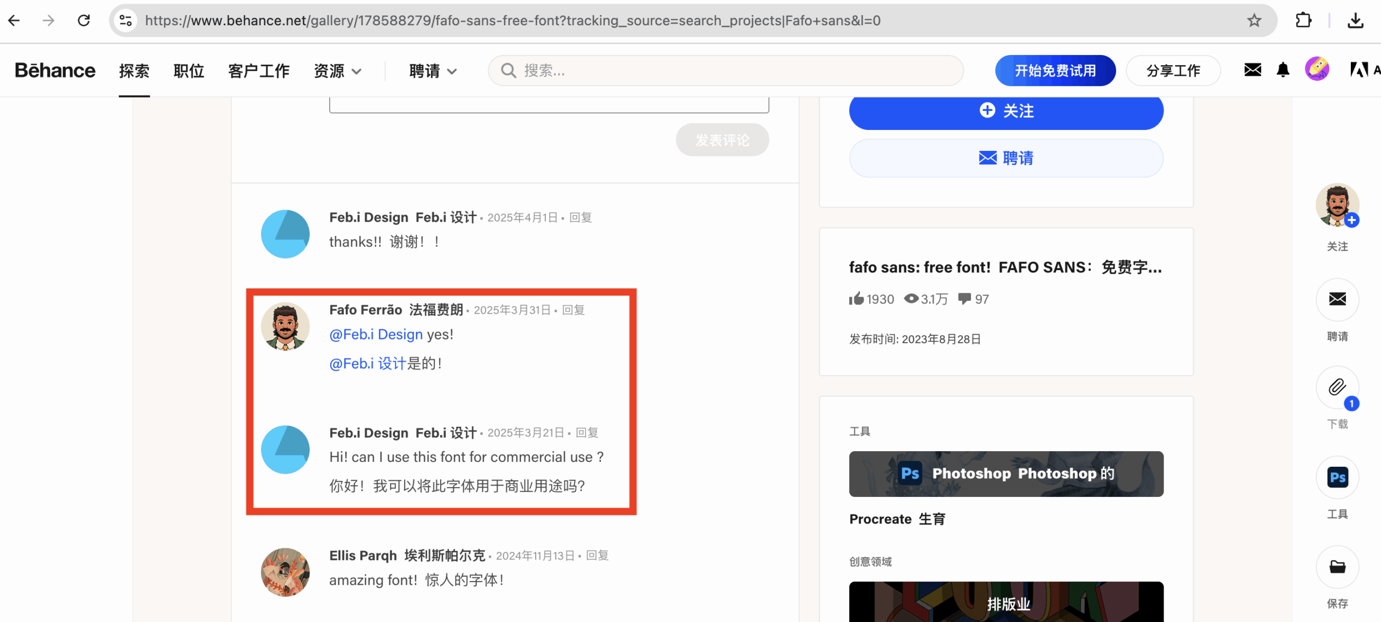Click Feb.i Design avatar beside thanks comment
Screen dimensions: 1381x622
tap(285, 234)
